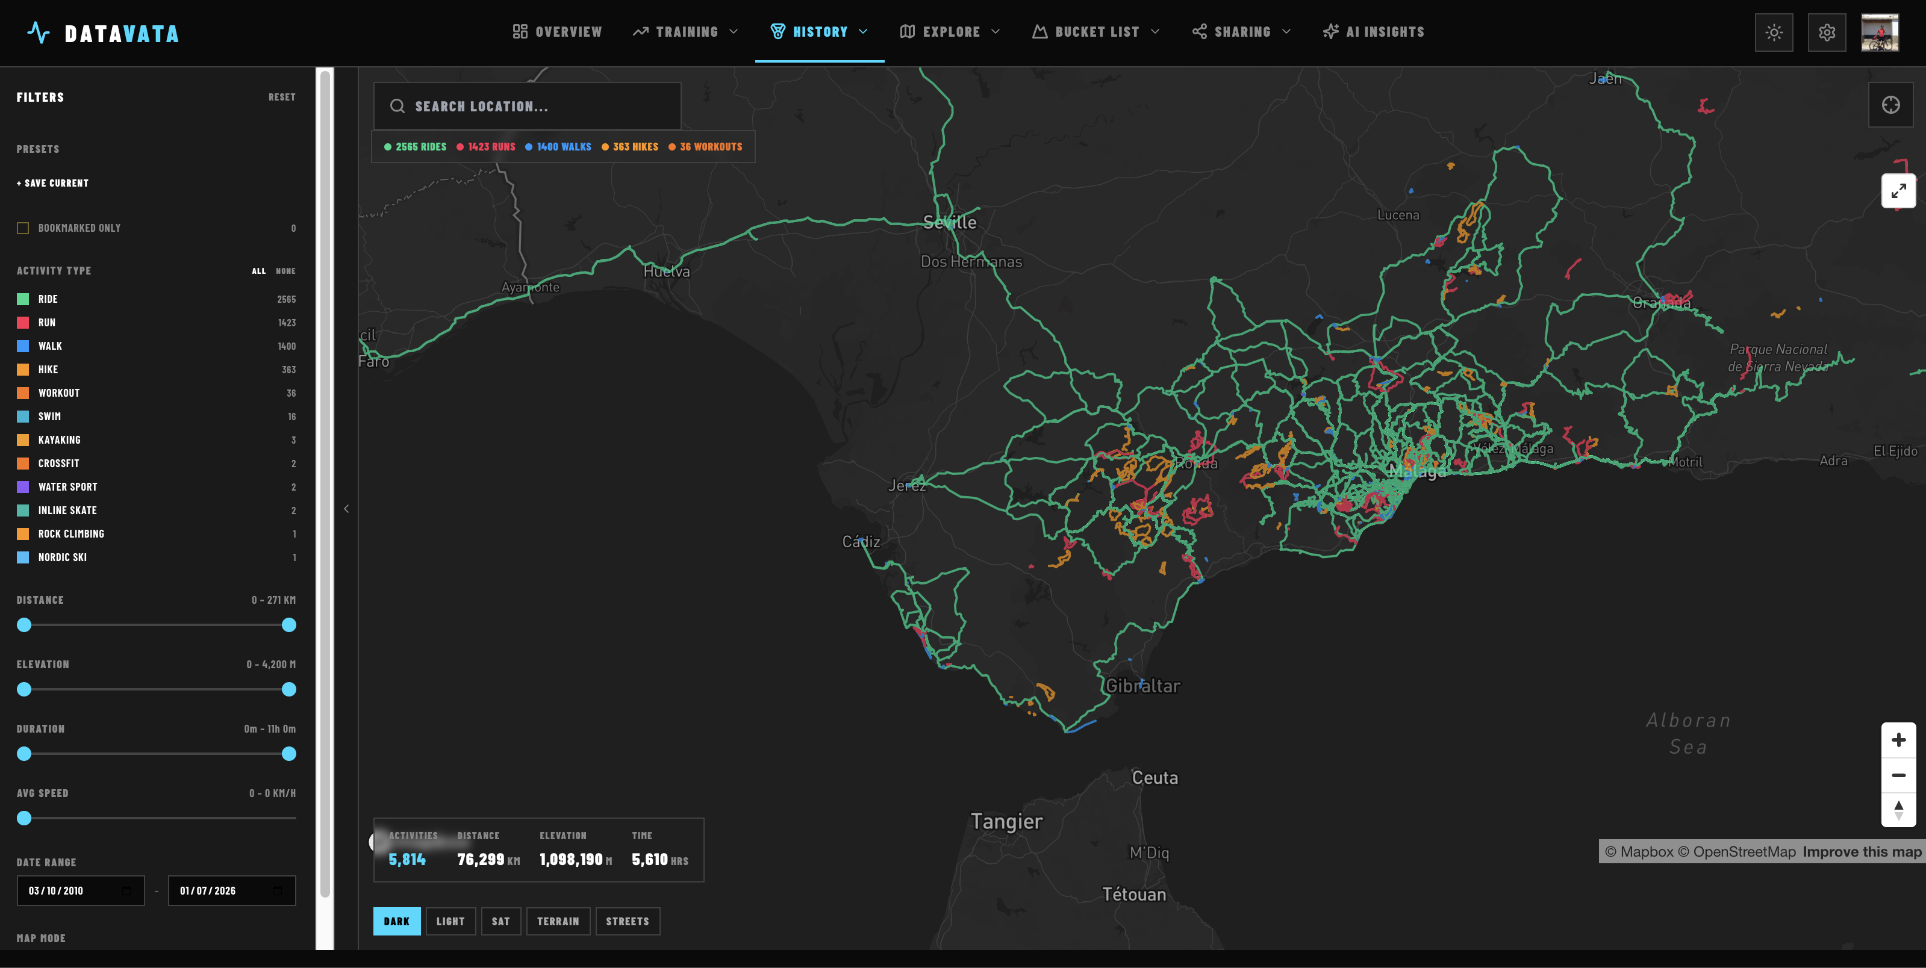Expand the History menu chevron
Image resolution: width=1926 pixels, height=968 pixels.
(863, 31)
